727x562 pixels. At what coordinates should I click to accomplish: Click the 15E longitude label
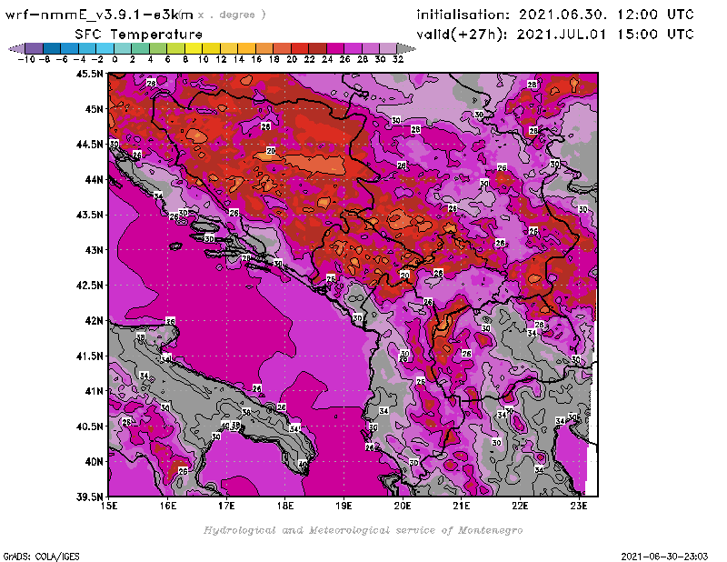[109, 506]
